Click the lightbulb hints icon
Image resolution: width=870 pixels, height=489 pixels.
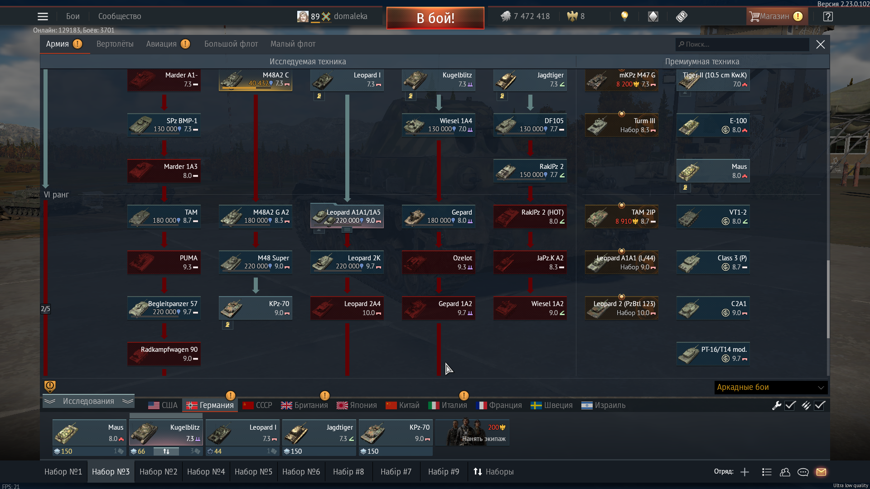pos(624,16)
